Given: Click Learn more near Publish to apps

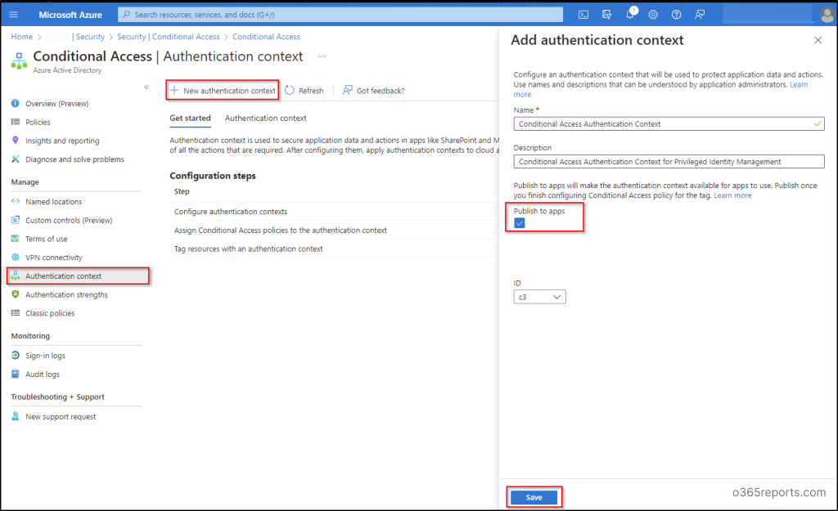Looking at the screenshot, I should (732, 195).
